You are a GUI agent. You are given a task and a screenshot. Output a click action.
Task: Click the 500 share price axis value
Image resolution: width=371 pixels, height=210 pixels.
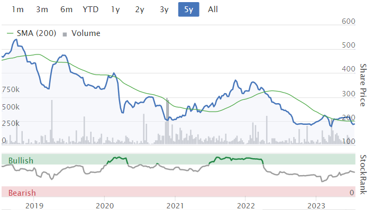(349, 45)
